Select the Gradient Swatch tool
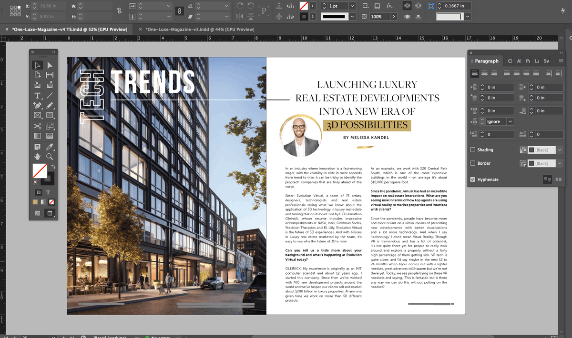 point(38,136)
